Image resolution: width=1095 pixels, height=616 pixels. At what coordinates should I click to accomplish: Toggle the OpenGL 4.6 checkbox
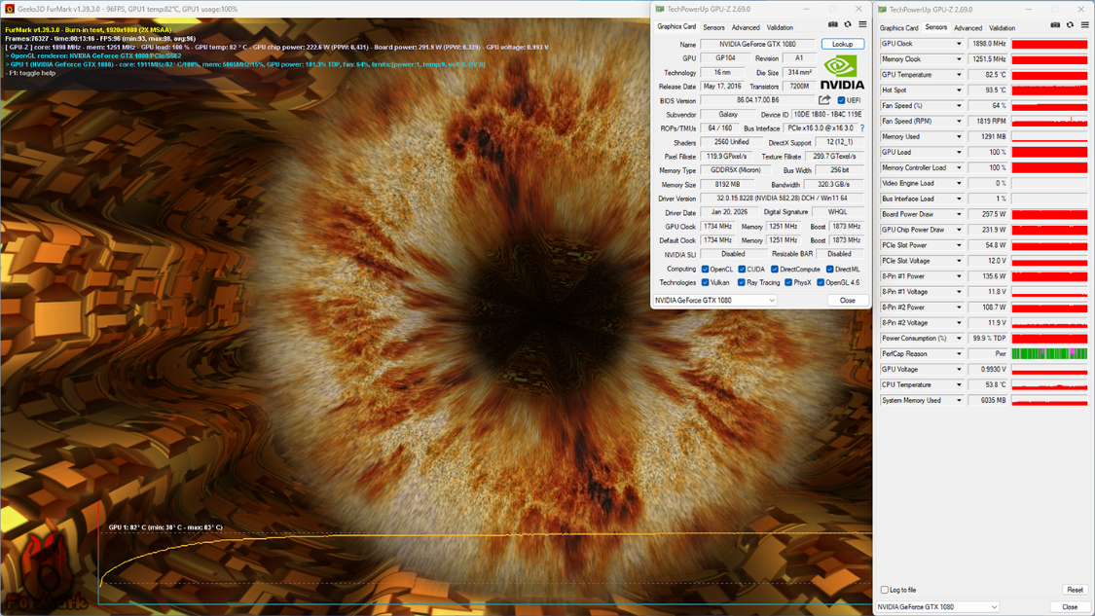click(x=821, y=283)
